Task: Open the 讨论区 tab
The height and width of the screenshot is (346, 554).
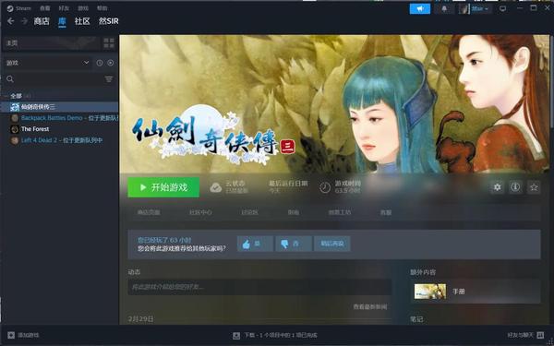Action: pos(250,212)
